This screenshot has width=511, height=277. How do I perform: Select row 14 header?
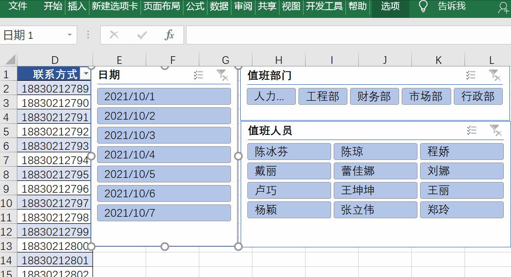8,260
